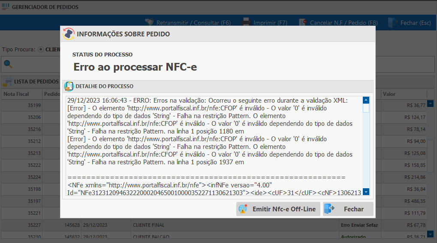Click the Fechar (Esc) door icon

[x=392, y=22]
